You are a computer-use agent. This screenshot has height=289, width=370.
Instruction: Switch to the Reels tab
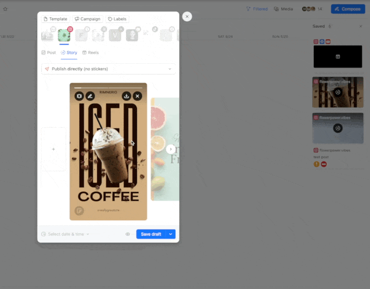click(x=90, y=53)
